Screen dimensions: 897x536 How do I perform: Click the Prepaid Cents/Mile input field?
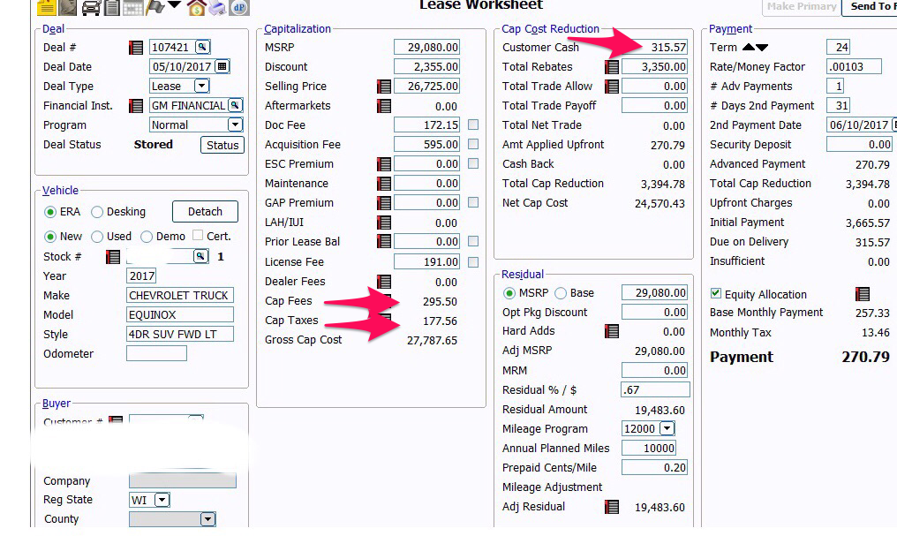[x=654, y=468]
